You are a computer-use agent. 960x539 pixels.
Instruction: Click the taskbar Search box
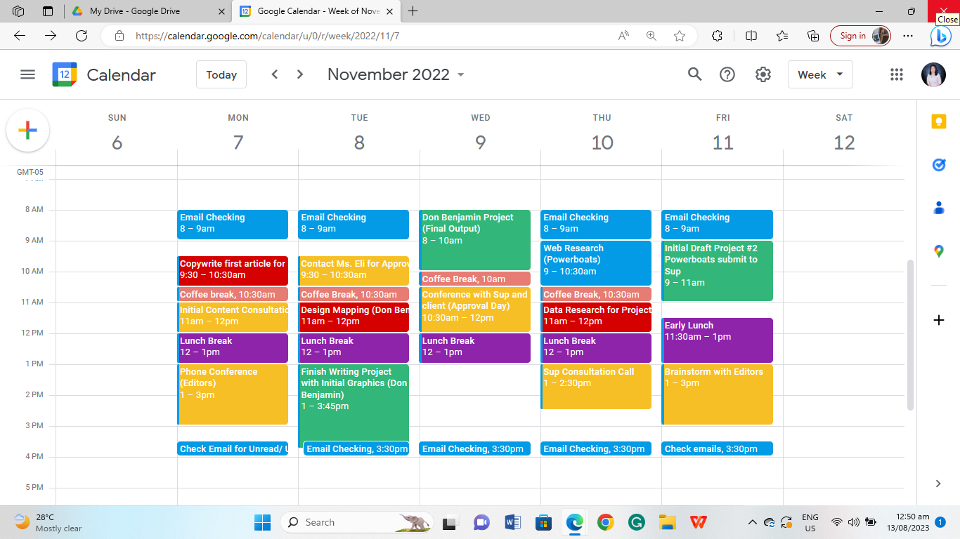pyautogui.click(x=356, y=522)
